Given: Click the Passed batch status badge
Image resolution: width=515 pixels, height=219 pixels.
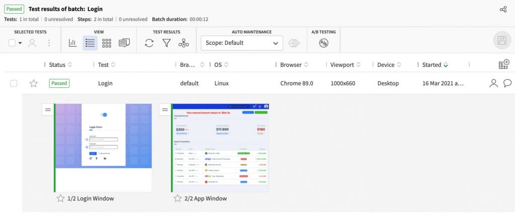Looking at the screenshot, I should click(14, 9).
